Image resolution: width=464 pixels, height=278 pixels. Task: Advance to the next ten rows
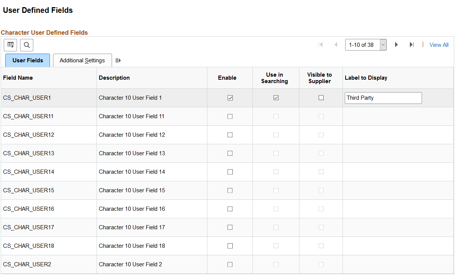[396, 45]
